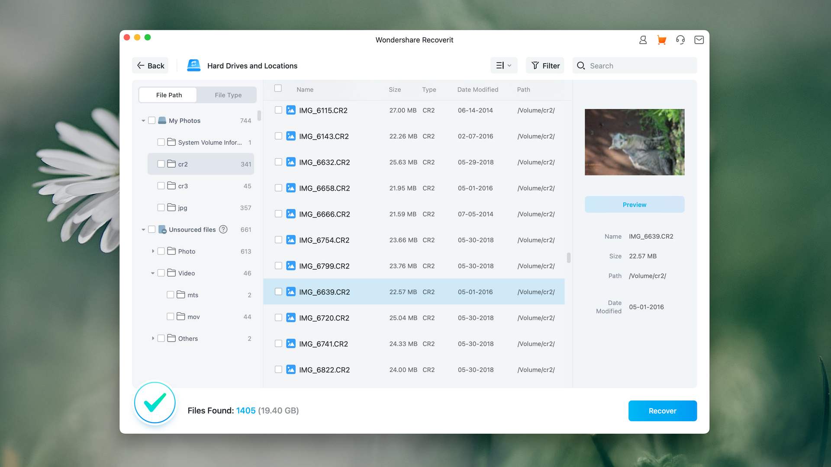Click the cr2 folder icon
This screenshot has width=831, height=467.
pos(171,164)
